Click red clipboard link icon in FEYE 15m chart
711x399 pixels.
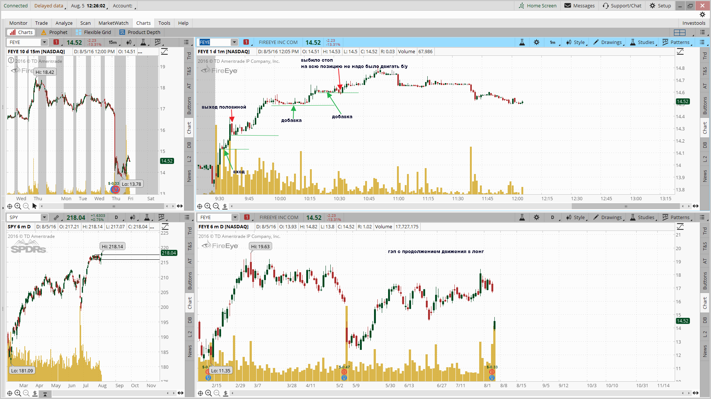coord(56,42)
